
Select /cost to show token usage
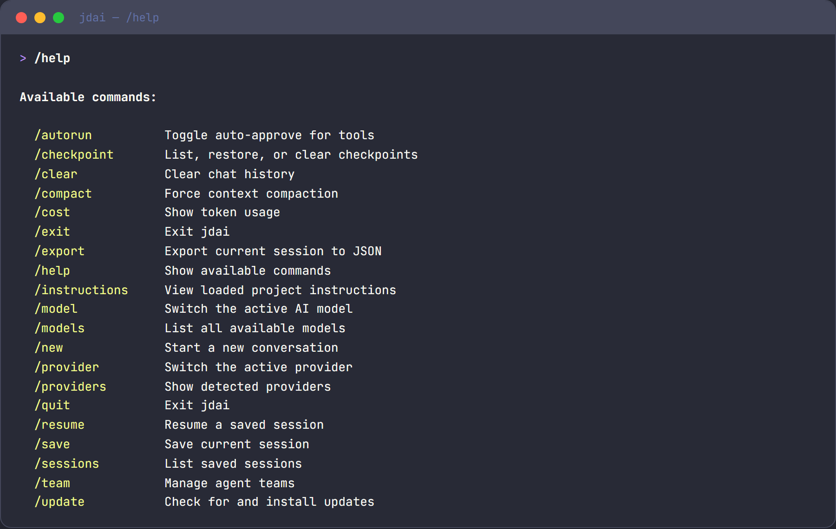[52, 213]
